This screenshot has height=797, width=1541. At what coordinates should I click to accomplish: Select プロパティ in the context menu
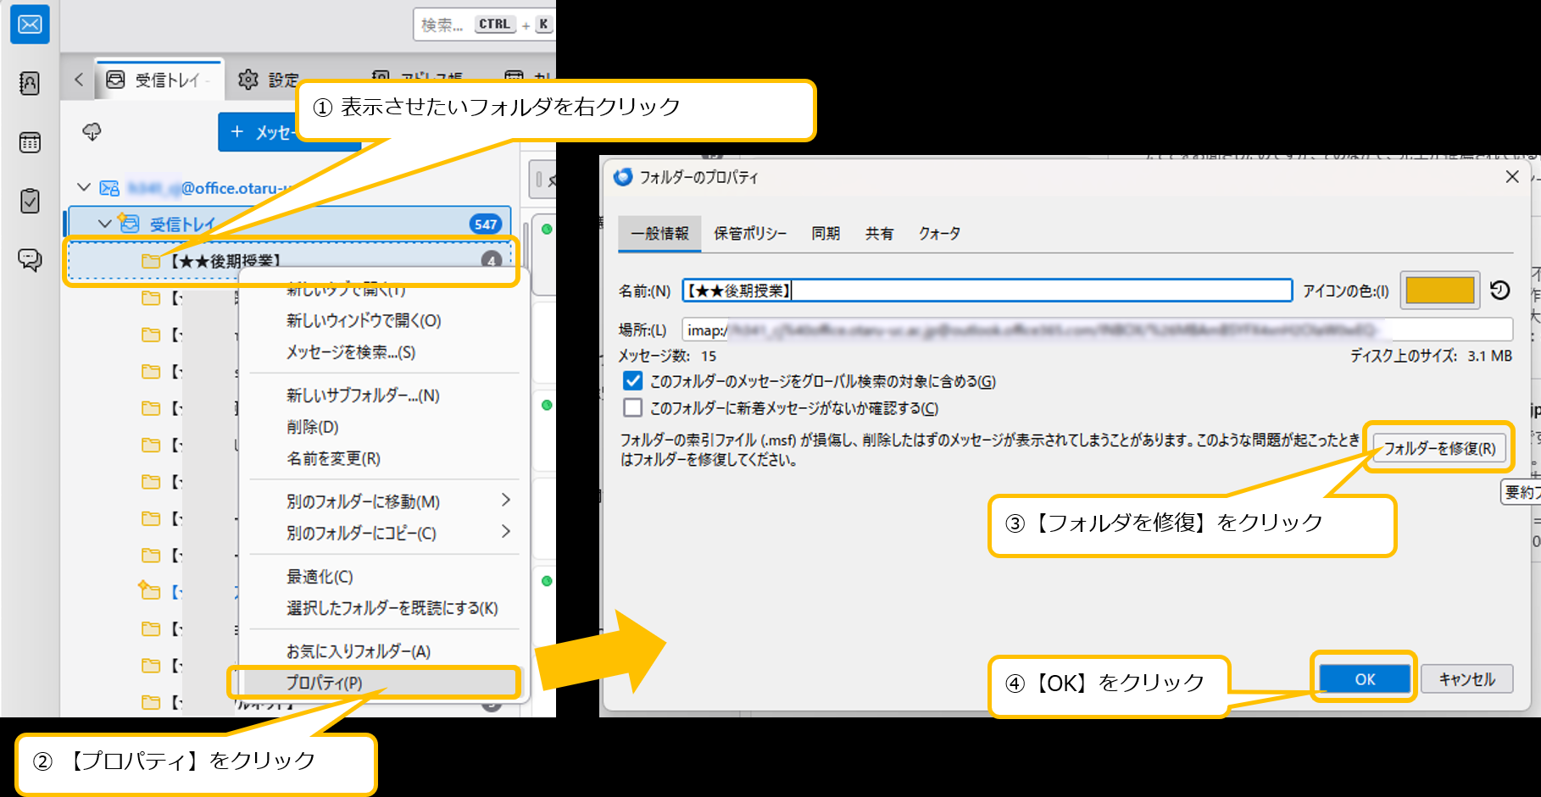pyautogui.click(x=325, y=683)
